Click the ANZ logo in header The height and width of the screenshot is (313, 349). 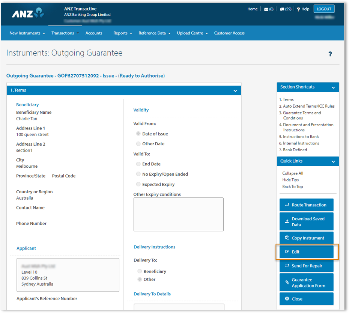click(x=28, y=13)
